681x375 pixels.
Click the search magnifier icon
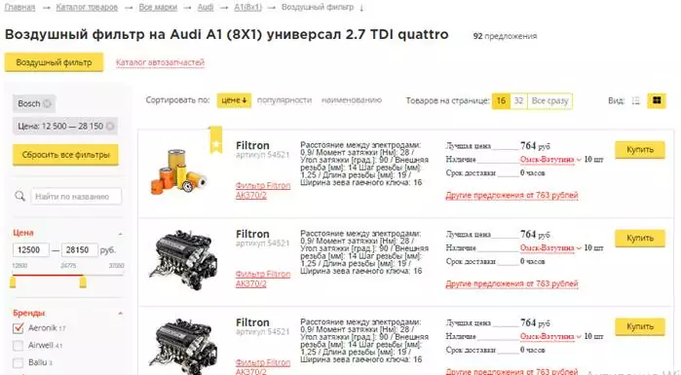click(x=20, y=196)
